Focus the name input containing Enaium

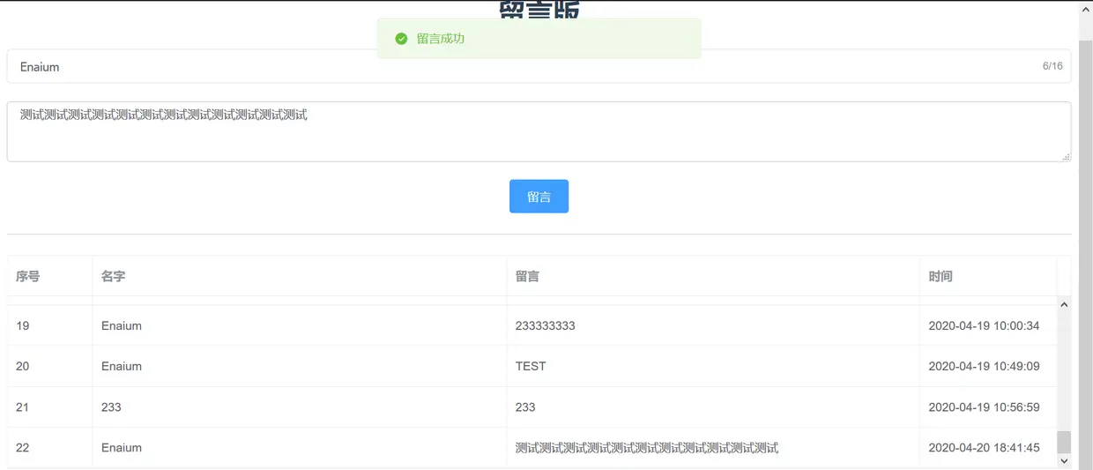(539, 66)
